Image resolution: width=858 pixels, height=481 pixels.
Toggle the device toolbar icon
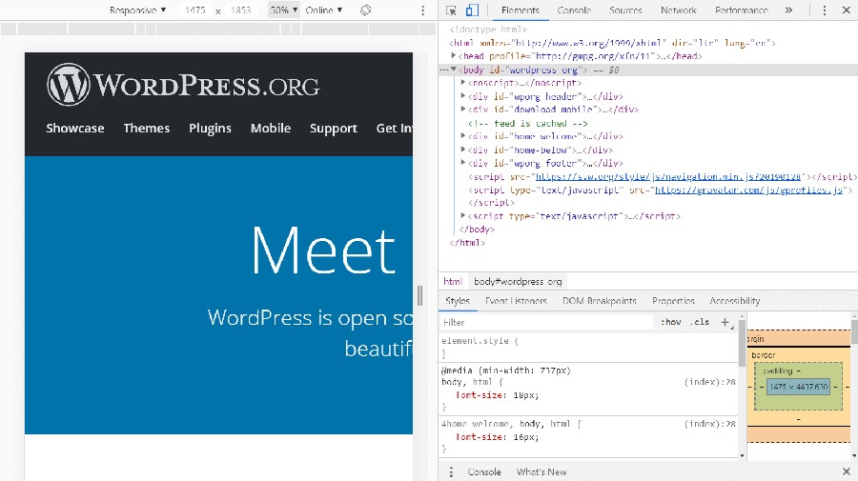click(x=471, y=10)
